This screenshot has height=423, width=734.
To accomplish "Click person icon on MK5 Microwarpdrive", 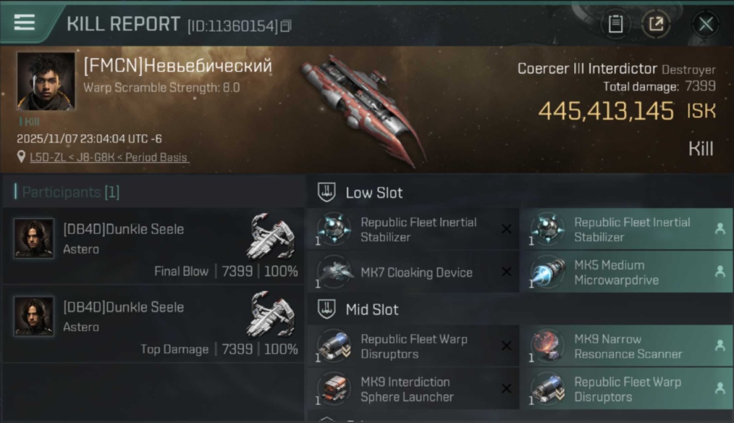I will (720, 272).
